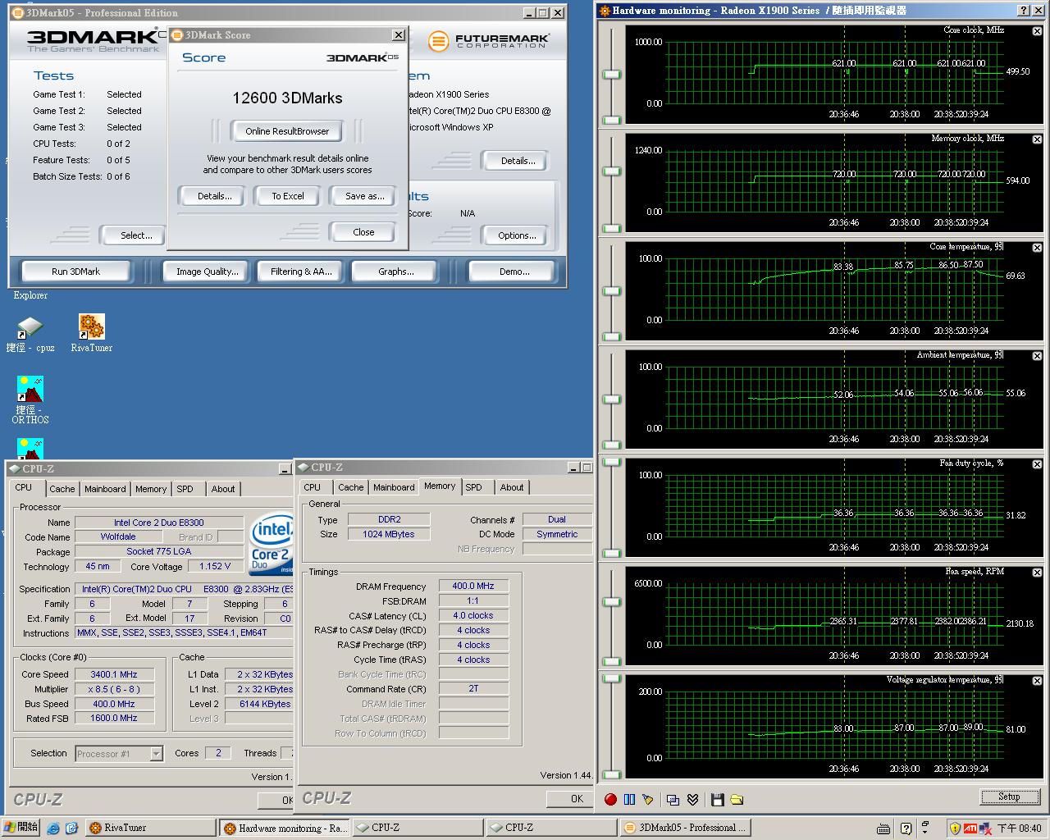Open the Start menu button
This screenshot has height=840, width=1050.
point(21,828)
